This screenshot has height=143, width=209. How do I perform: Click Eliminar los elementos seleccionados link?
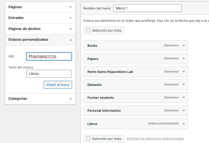click(x=156, y=139)
